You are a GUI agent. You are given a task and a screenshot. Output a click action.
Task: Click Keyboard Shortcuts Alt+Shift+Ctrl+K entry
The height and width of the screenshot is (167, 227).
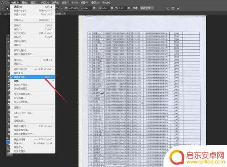tap(33, 139)
